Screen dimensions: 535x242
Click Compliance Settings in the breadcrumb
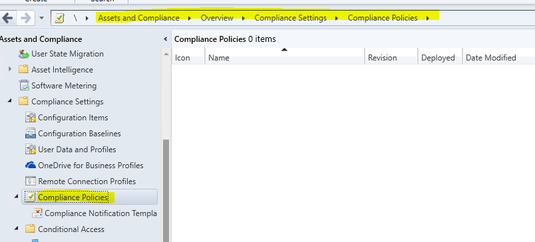pyautogui.click(x=290, y=18)
